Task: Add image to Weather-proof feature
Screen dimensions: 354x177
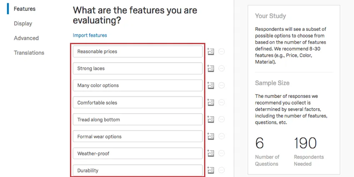Action: [x=211, y=154]
